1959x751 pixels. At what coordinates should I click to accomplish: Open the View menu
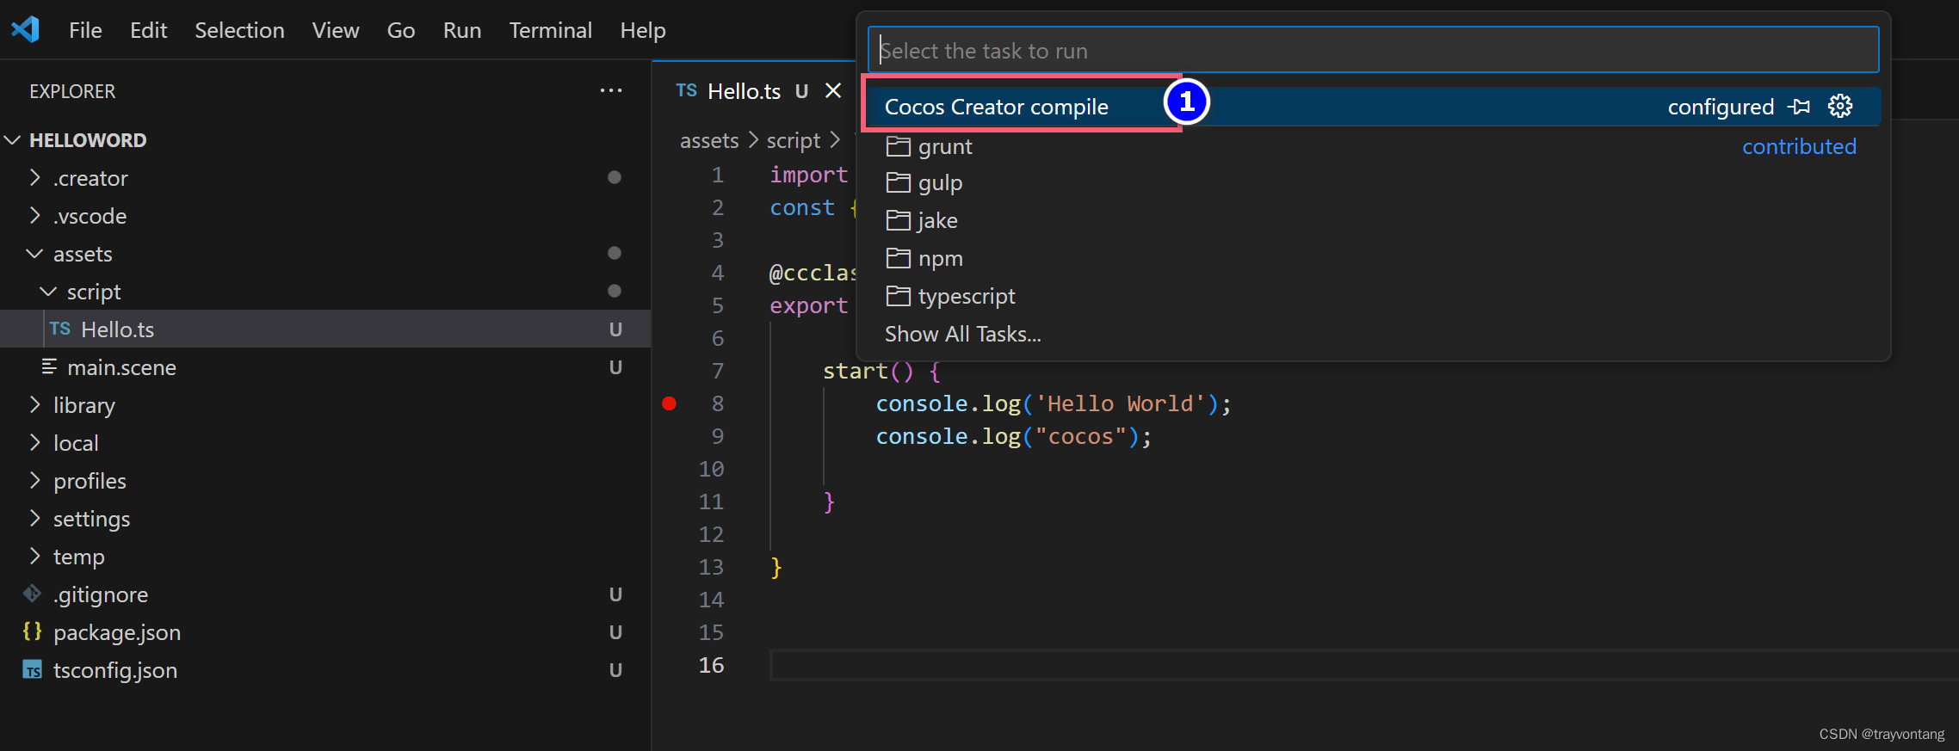336,30
